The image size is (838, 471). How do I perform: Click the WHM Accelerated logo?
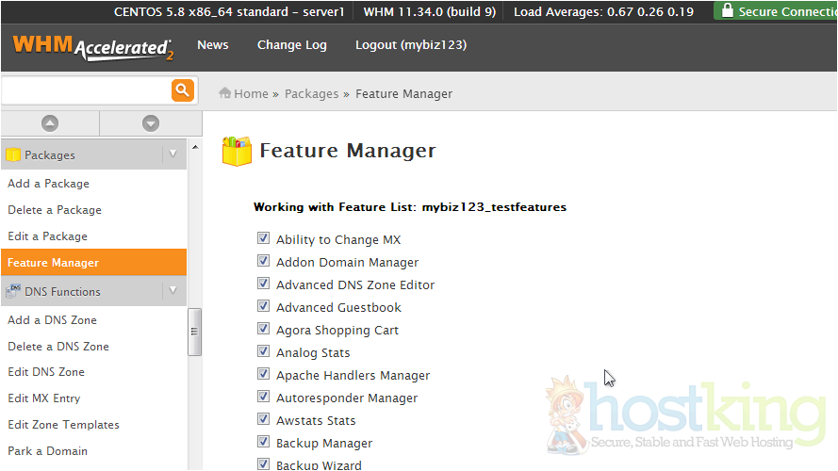click(92, 47)
